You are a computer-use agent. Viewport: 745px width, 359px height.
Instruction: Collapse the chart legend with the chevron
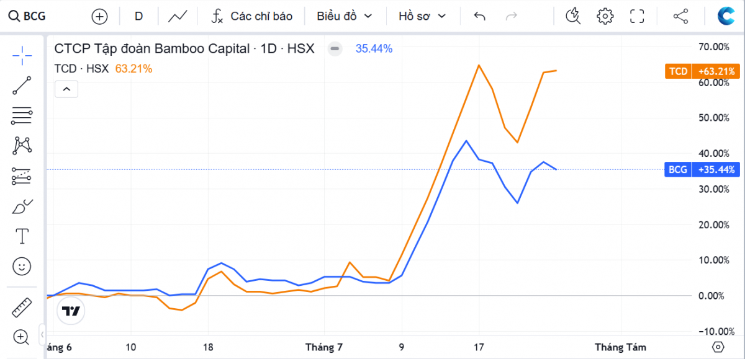[x=66, y=89]
